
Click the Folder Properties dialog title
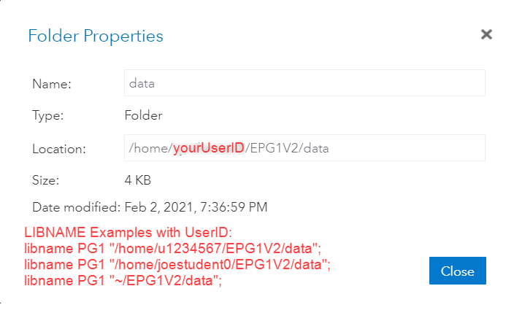(x=96, y=35)
